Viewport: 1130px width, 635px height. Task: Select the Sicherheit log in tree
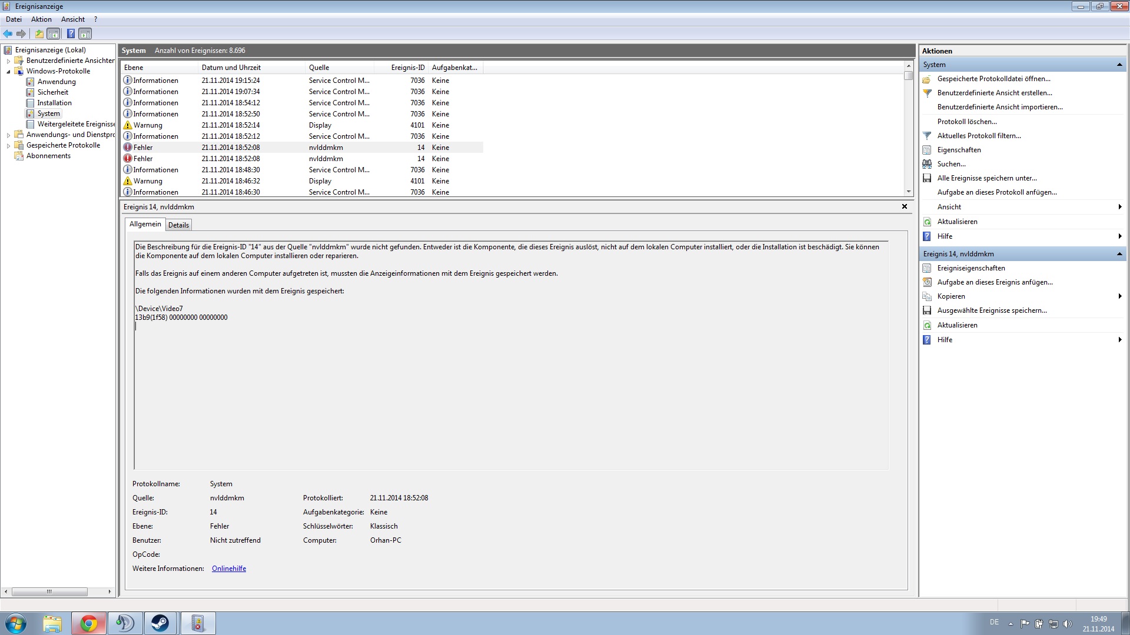click(x=52, y=92)
